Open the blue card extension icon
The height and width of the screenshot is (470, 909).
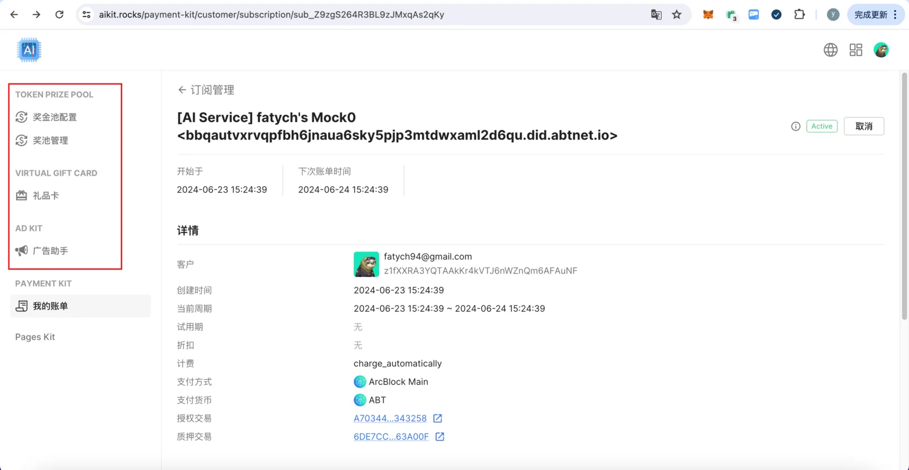[x=753, y=15]
